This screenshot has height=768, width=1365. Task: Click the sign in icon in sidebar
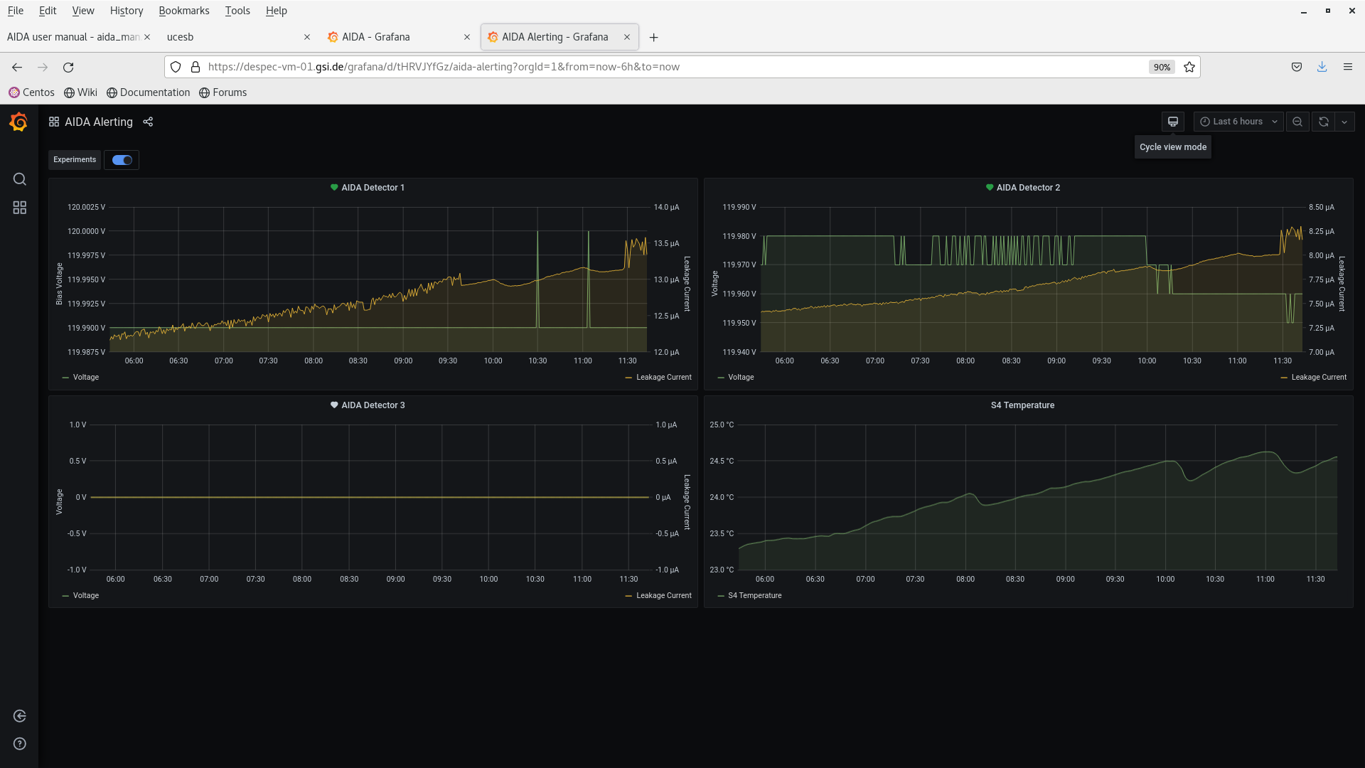tap(19, 716)
